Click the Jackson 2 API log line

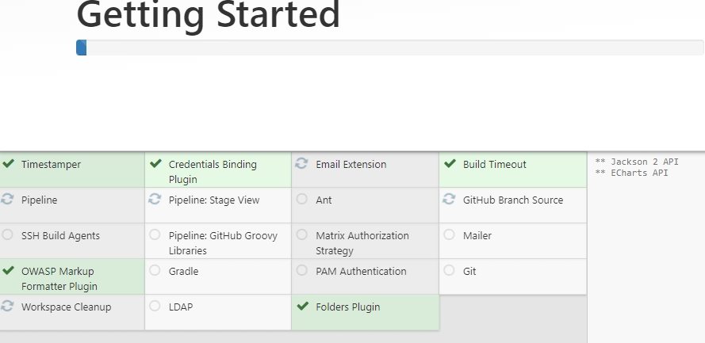point(637,162)
